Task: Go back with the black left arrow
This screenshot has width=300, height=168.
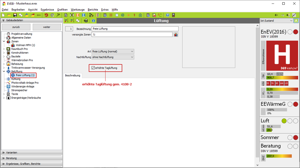Action: tap(276, 15)
